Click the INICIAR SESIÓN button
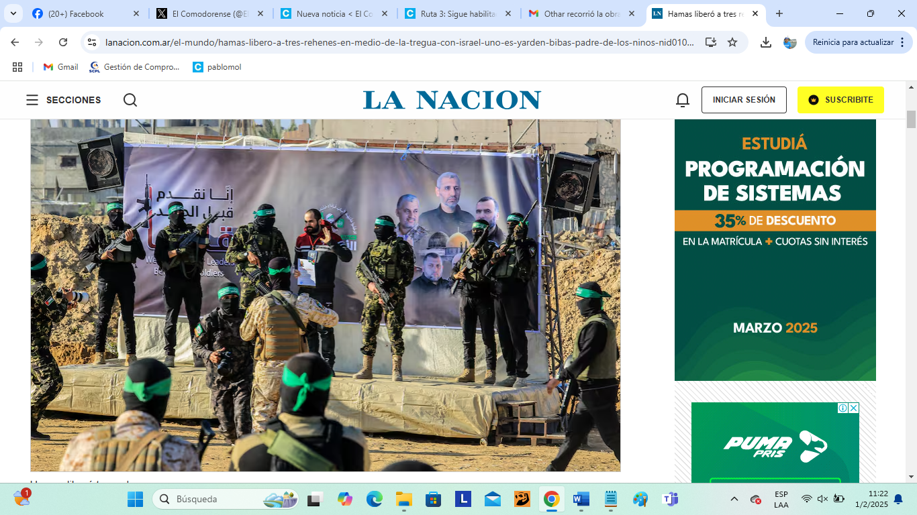 click(743, 100)
